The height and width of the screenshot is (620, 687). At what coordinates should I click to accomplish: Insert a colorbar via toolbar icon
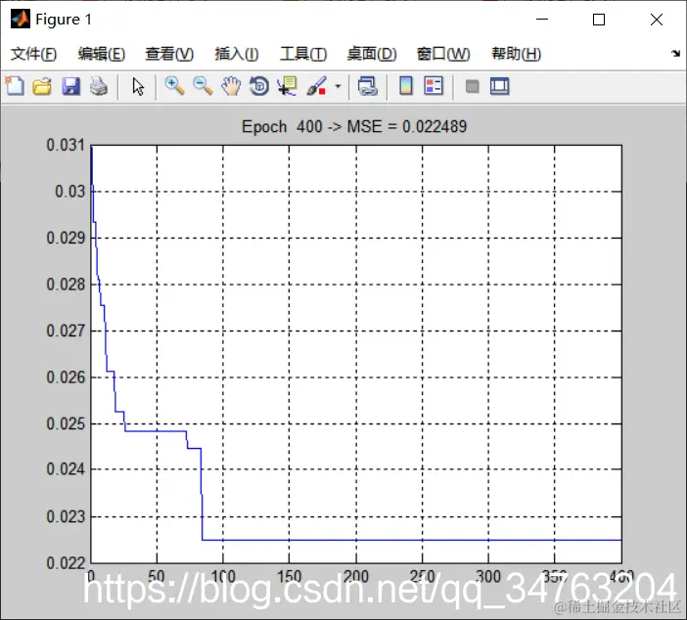[406, 86]
